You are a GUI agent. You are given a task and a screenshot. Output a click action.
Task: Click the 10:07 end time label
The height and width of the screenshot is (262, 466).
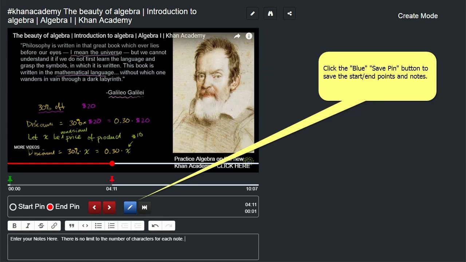[x=252, y=189]
